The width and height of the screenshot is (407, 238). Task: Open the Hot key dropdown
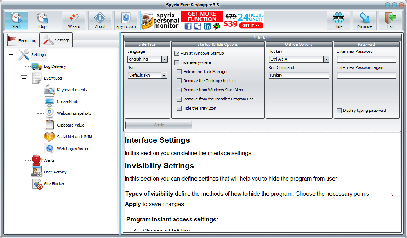(326, 59)
